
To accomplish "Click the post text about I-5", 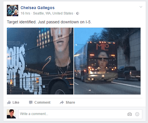I will (x=49, y=22).
